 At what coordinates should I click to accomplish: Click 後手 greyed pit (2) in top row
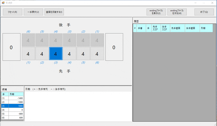tap(83, 40)
